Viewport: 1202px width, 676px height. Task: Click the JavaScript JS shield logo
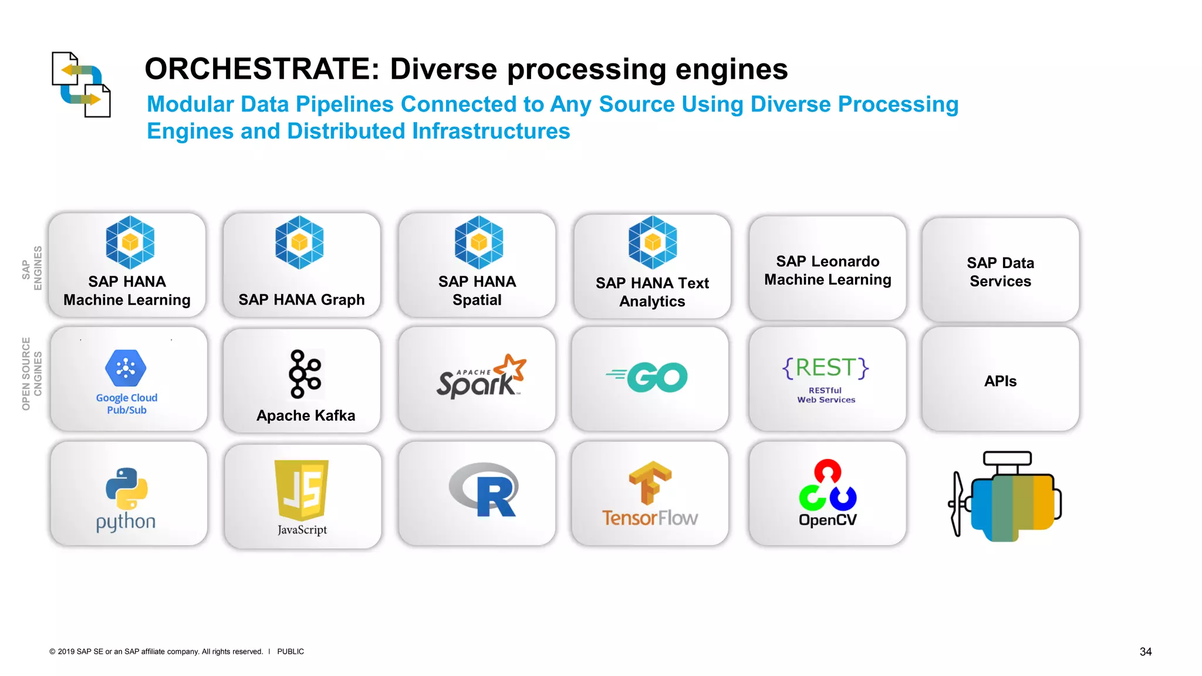(302, 490)
